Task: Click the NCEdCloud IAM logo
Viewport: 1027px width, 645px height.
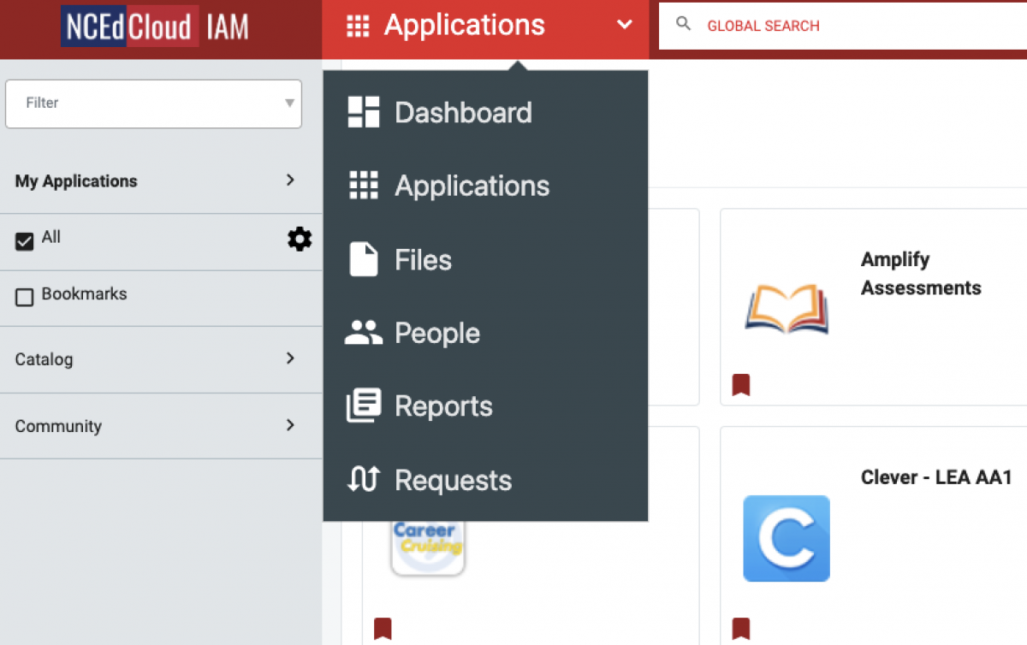Action: click(x=154, y=27)
